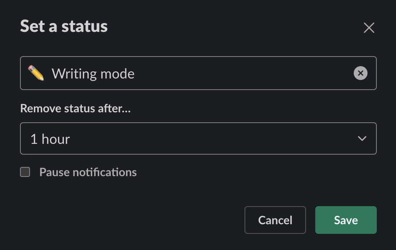The image size is (396, 250).
Task: Clear the Writing mode status text
Action: 360,73
